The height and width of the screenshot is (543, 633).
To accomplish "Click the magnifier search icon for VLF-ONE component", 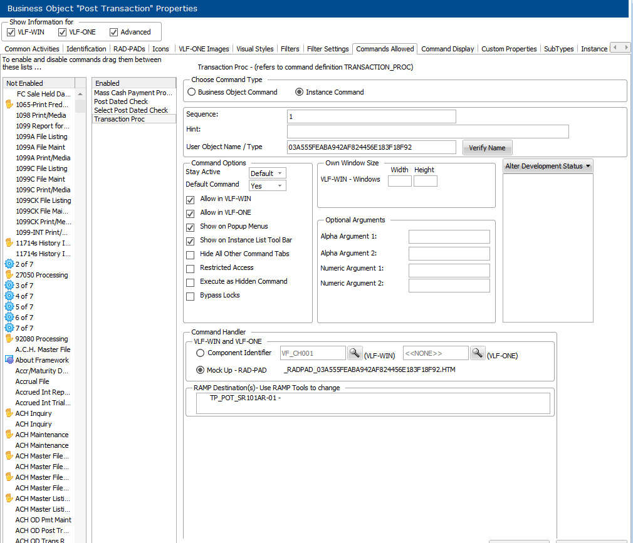I will click(477, 353).
